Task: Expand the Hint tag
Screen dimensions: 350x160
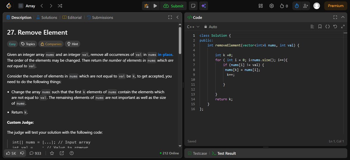Action: 73,44
